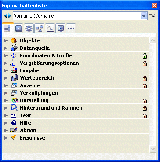The height and width of the screenshot is (162, 160).
Task: Switch to the gear settings tab
Action: [29, 29]
